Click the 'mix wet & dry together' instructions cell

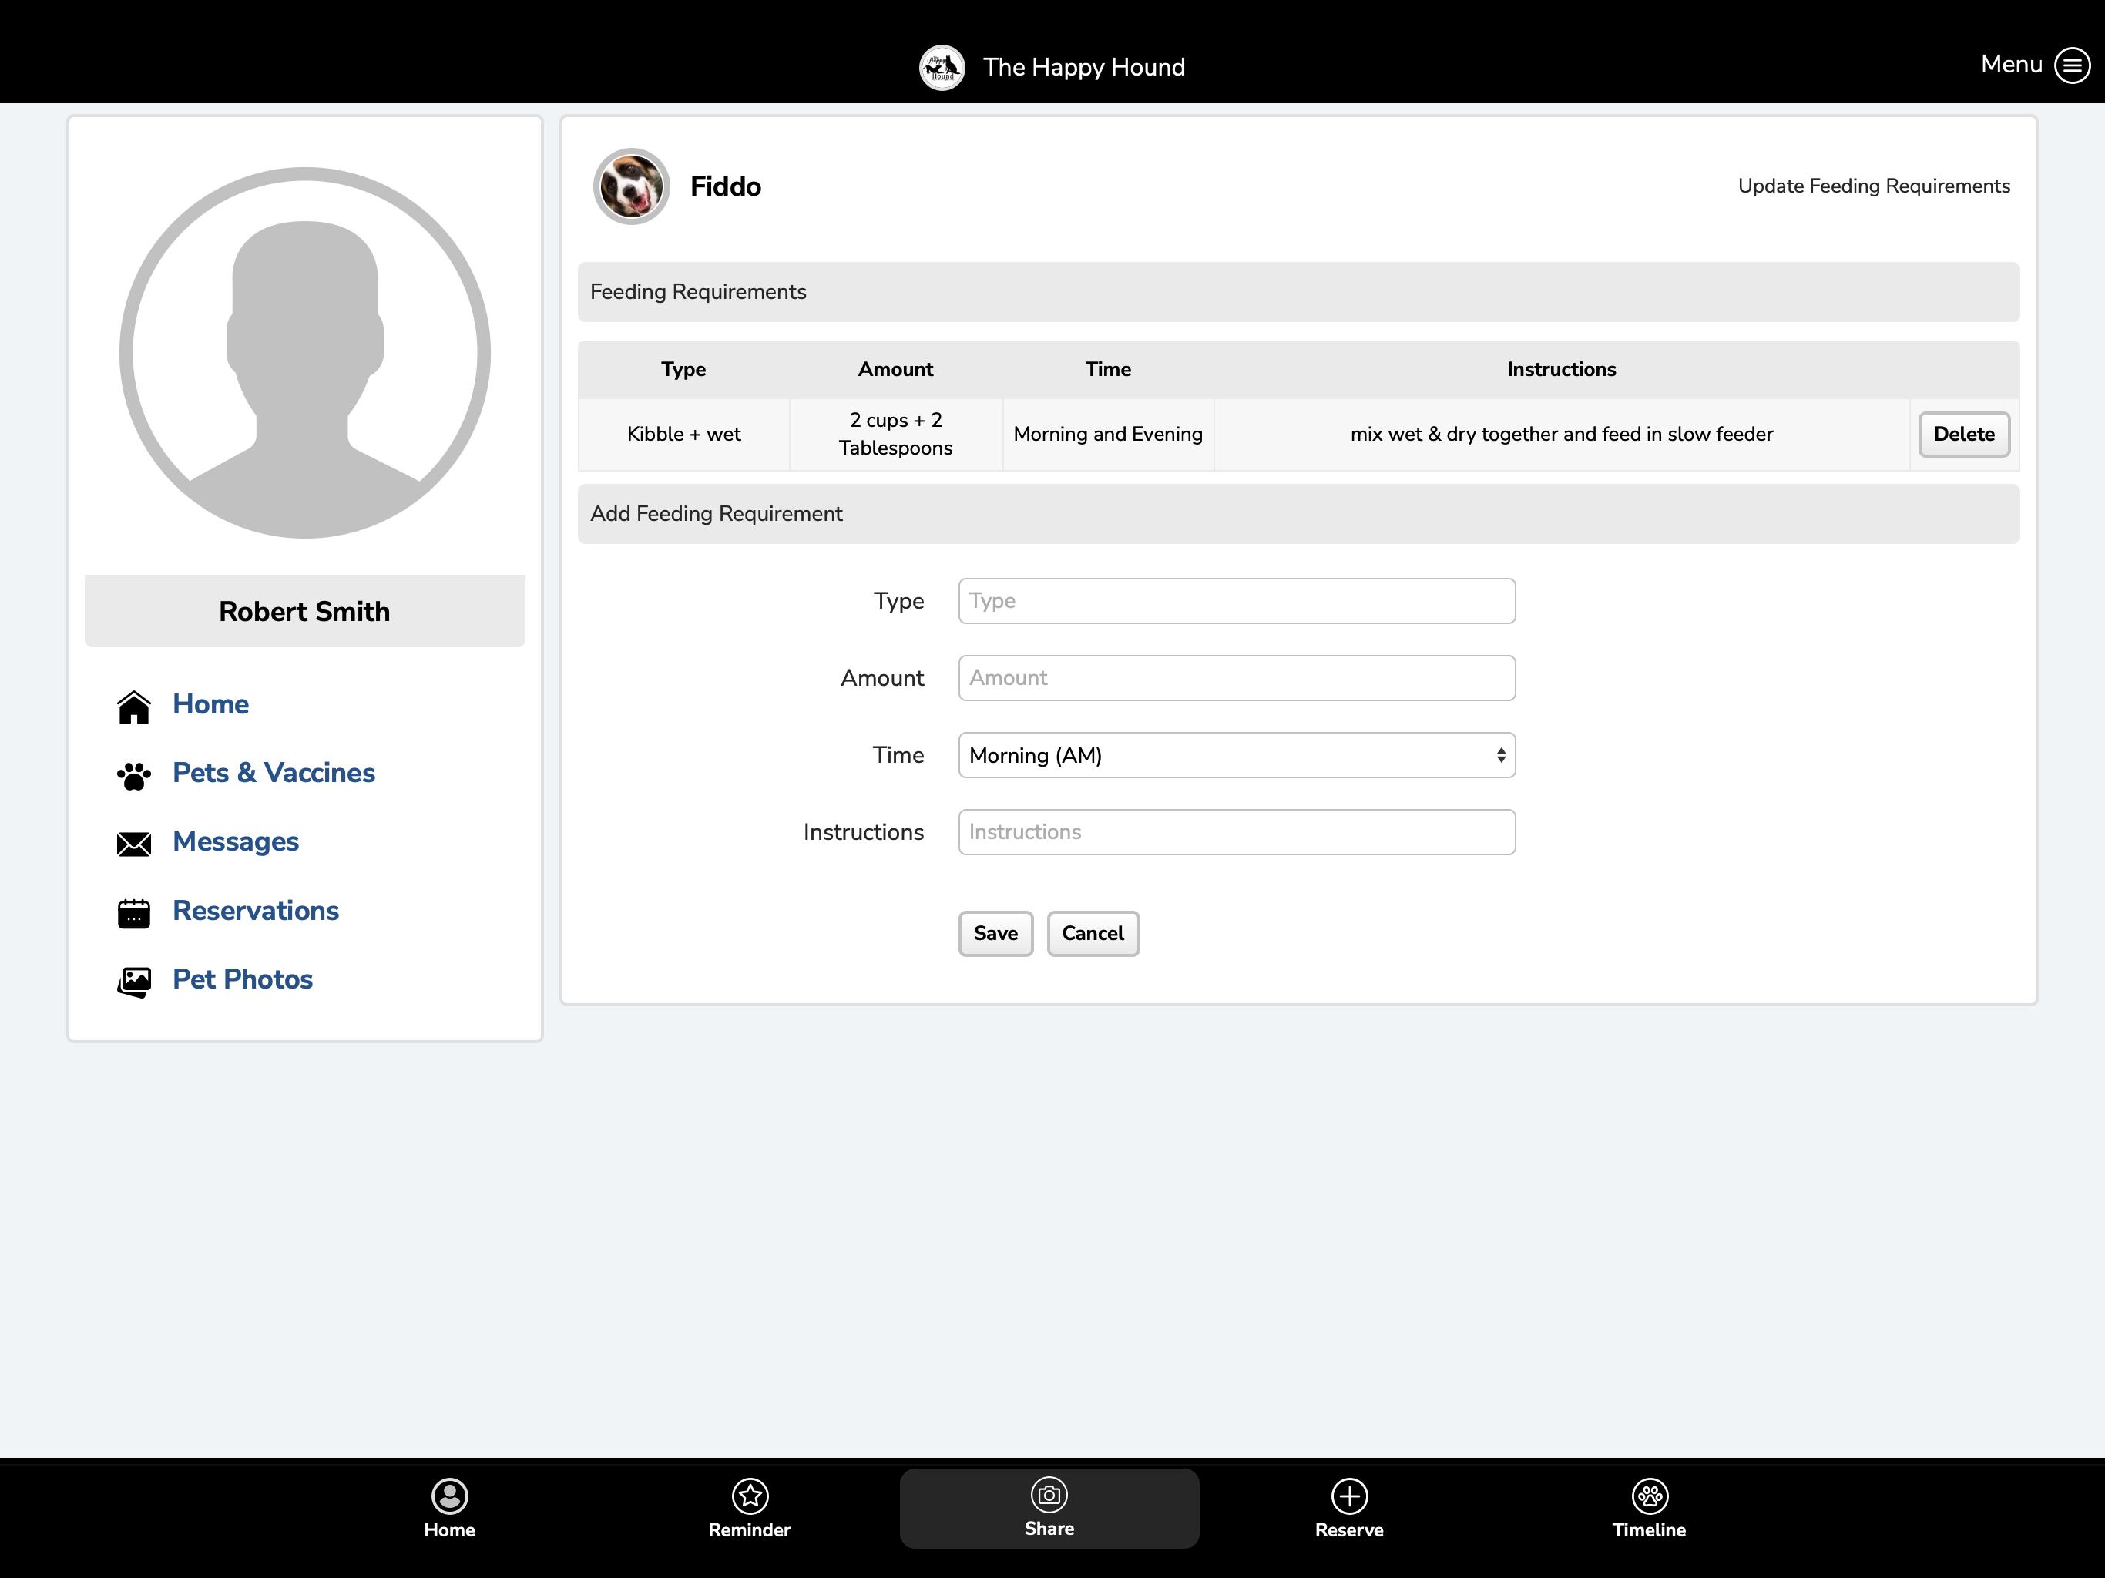click(x=1561, y=434)
